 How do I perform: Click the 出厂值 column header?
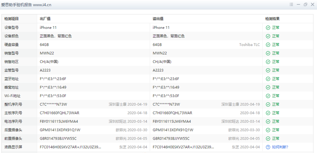point(45,19)
